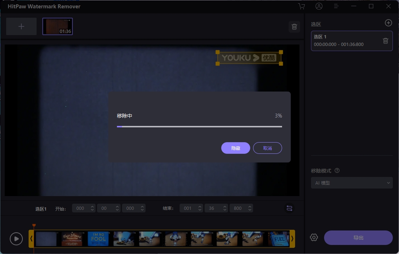Open settings gear beside export button
The width and height of the screenshot is (399, 254).
point(314,237)
